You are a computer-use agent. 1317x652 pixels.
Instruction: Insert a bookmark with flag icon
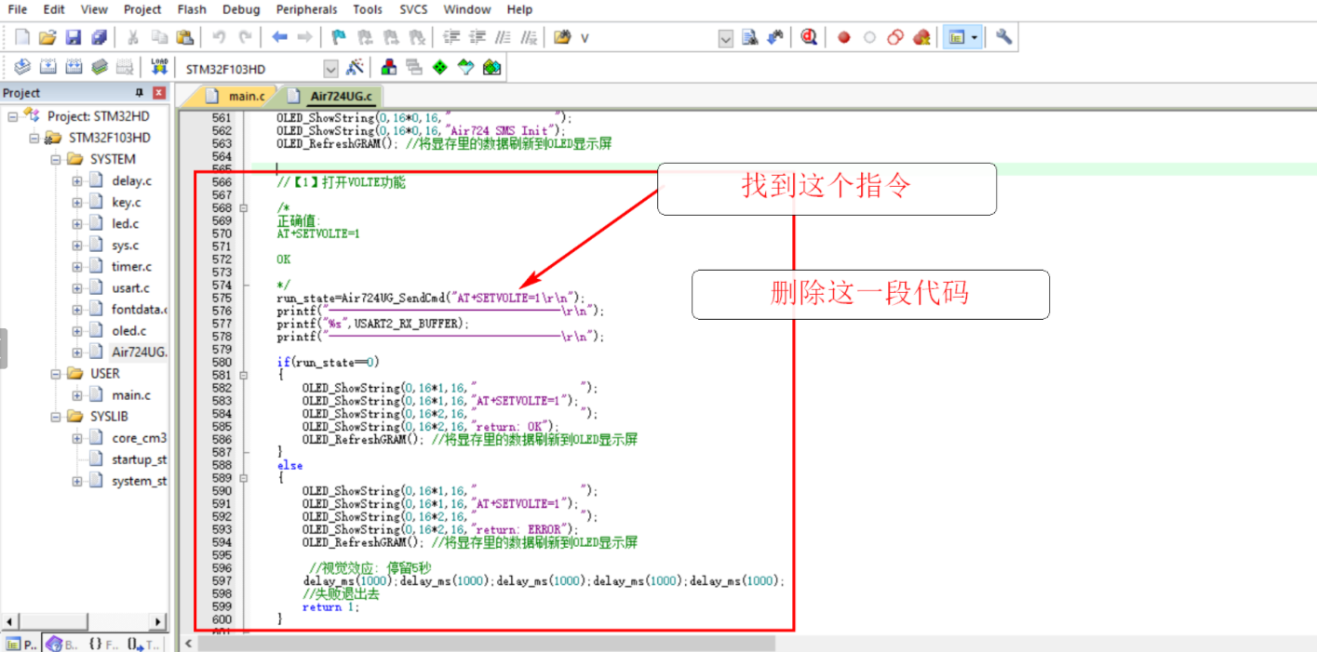[x=339, y=37]
